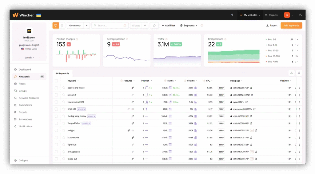Open row menu for 'back to the future'
315x174 pixels.
(299, 88)
